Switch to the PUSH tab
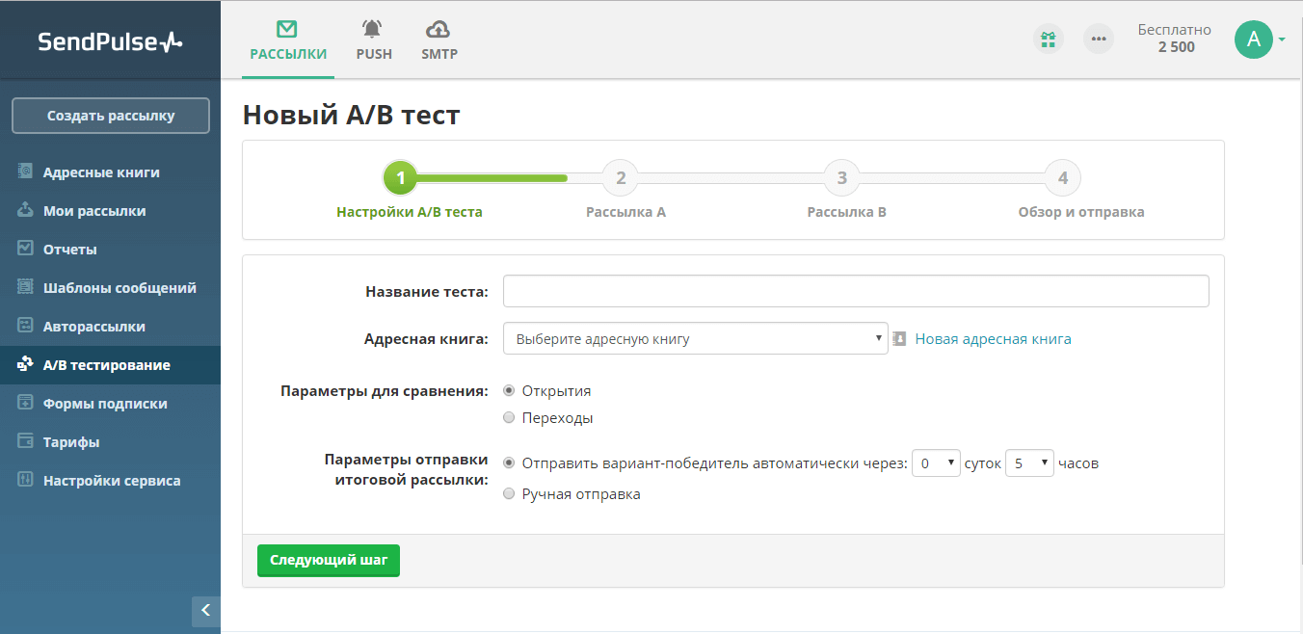 click(374, 40)
